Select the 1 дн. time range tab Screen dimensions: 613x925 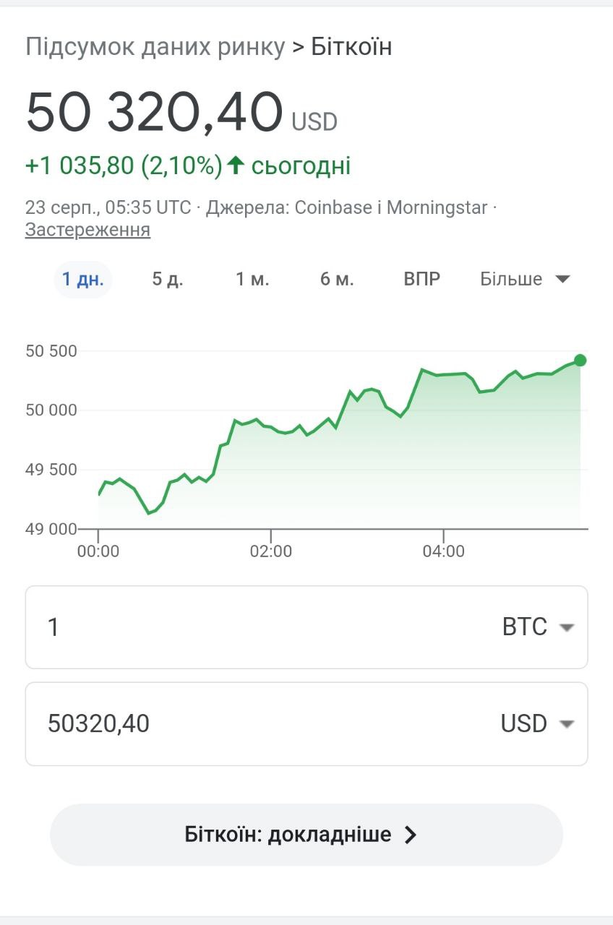83,280
